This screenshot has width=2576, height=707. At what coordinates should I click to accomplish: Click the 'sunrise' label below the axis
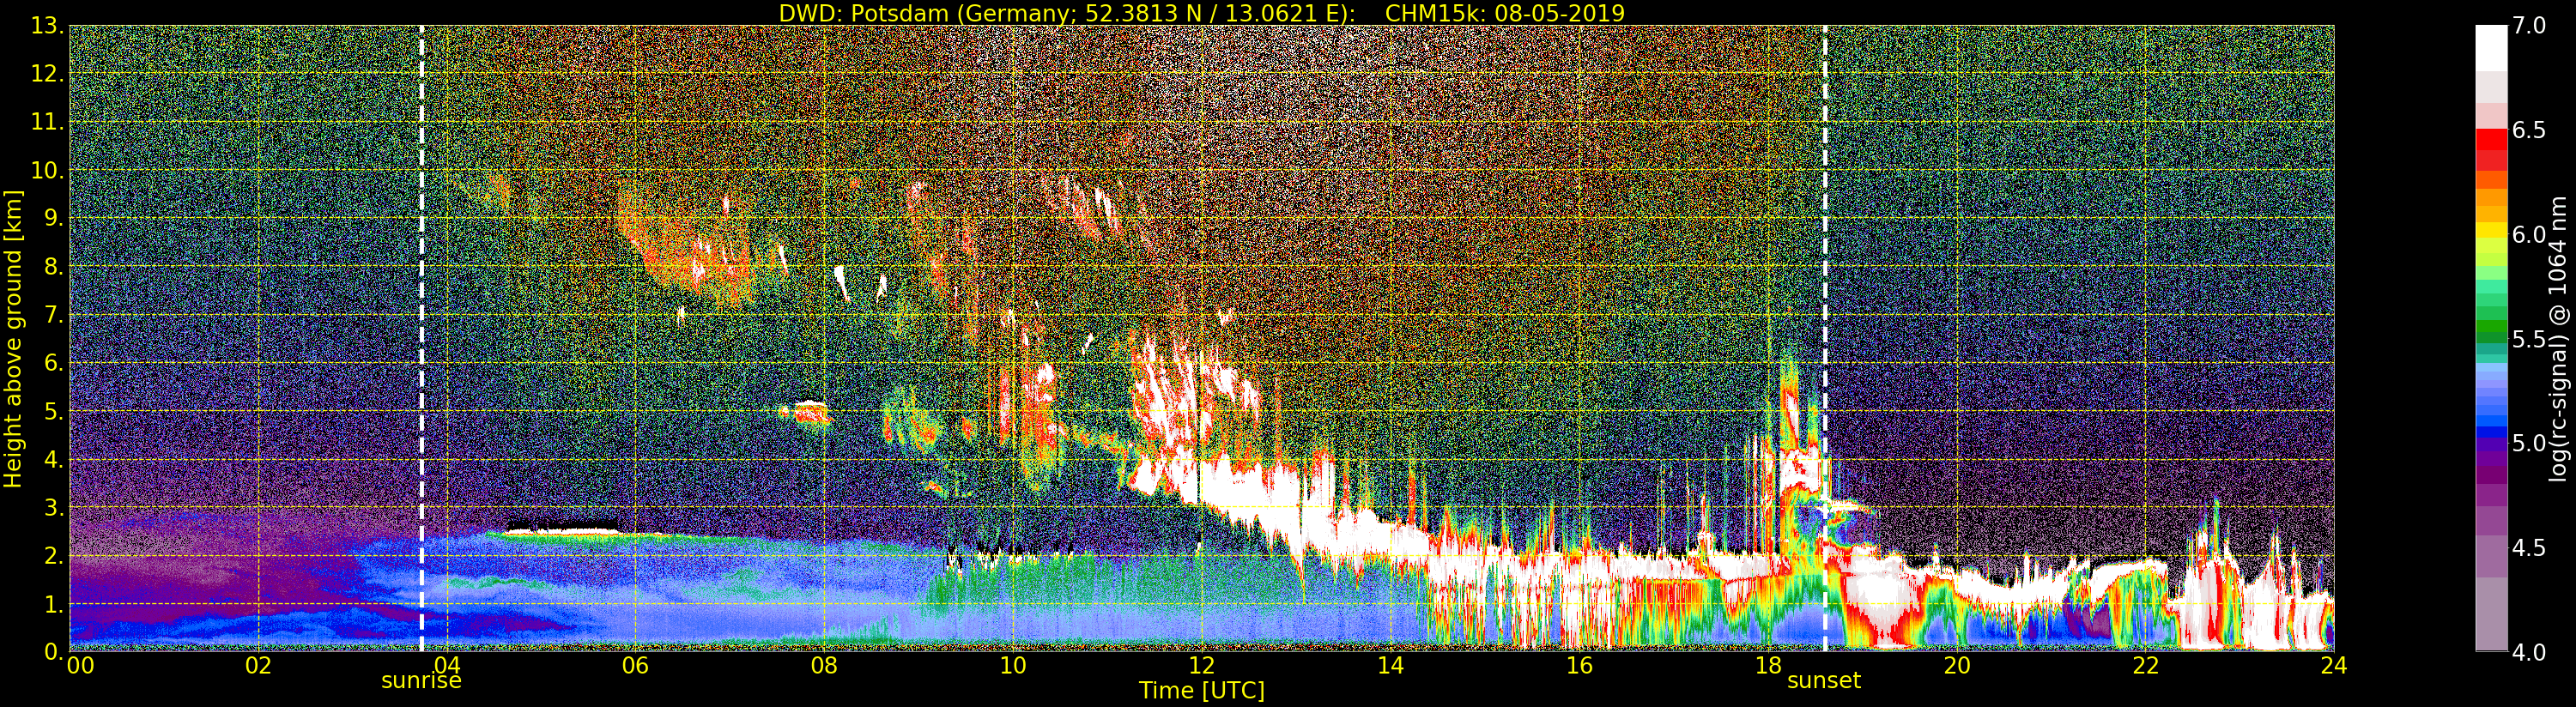coord(421,681)
